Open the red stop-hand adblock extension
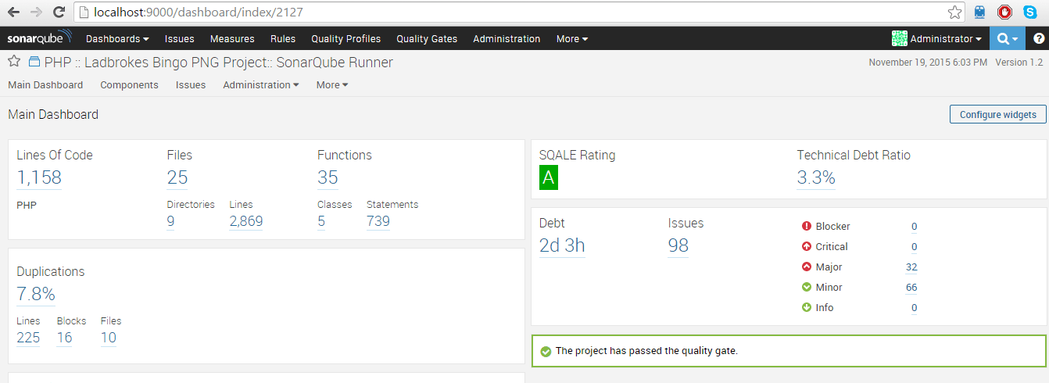This screenshot has height=383, width=1049. [1005, 13]
